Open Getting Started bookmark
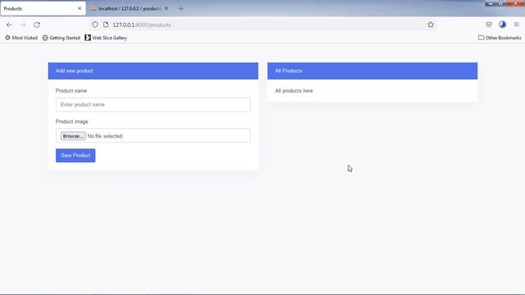 click(62, 38)
